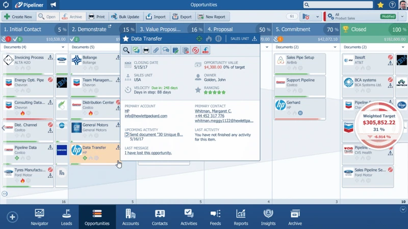The width and height of the screenshot is (408, 229).
Task: Open info@hewlettpackard.com email link
Action: coord(146,116)
